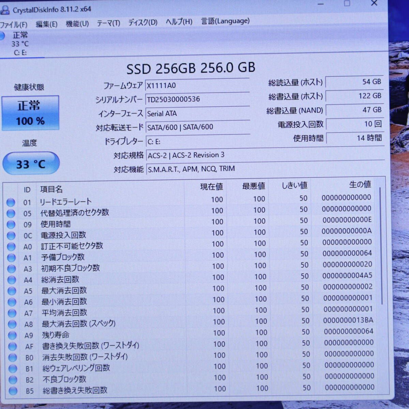Screen dimensions: 409x409
Task: Click status icon for A1 予備ブロック数
Action: pyautogui.click(x=11, y=258)
